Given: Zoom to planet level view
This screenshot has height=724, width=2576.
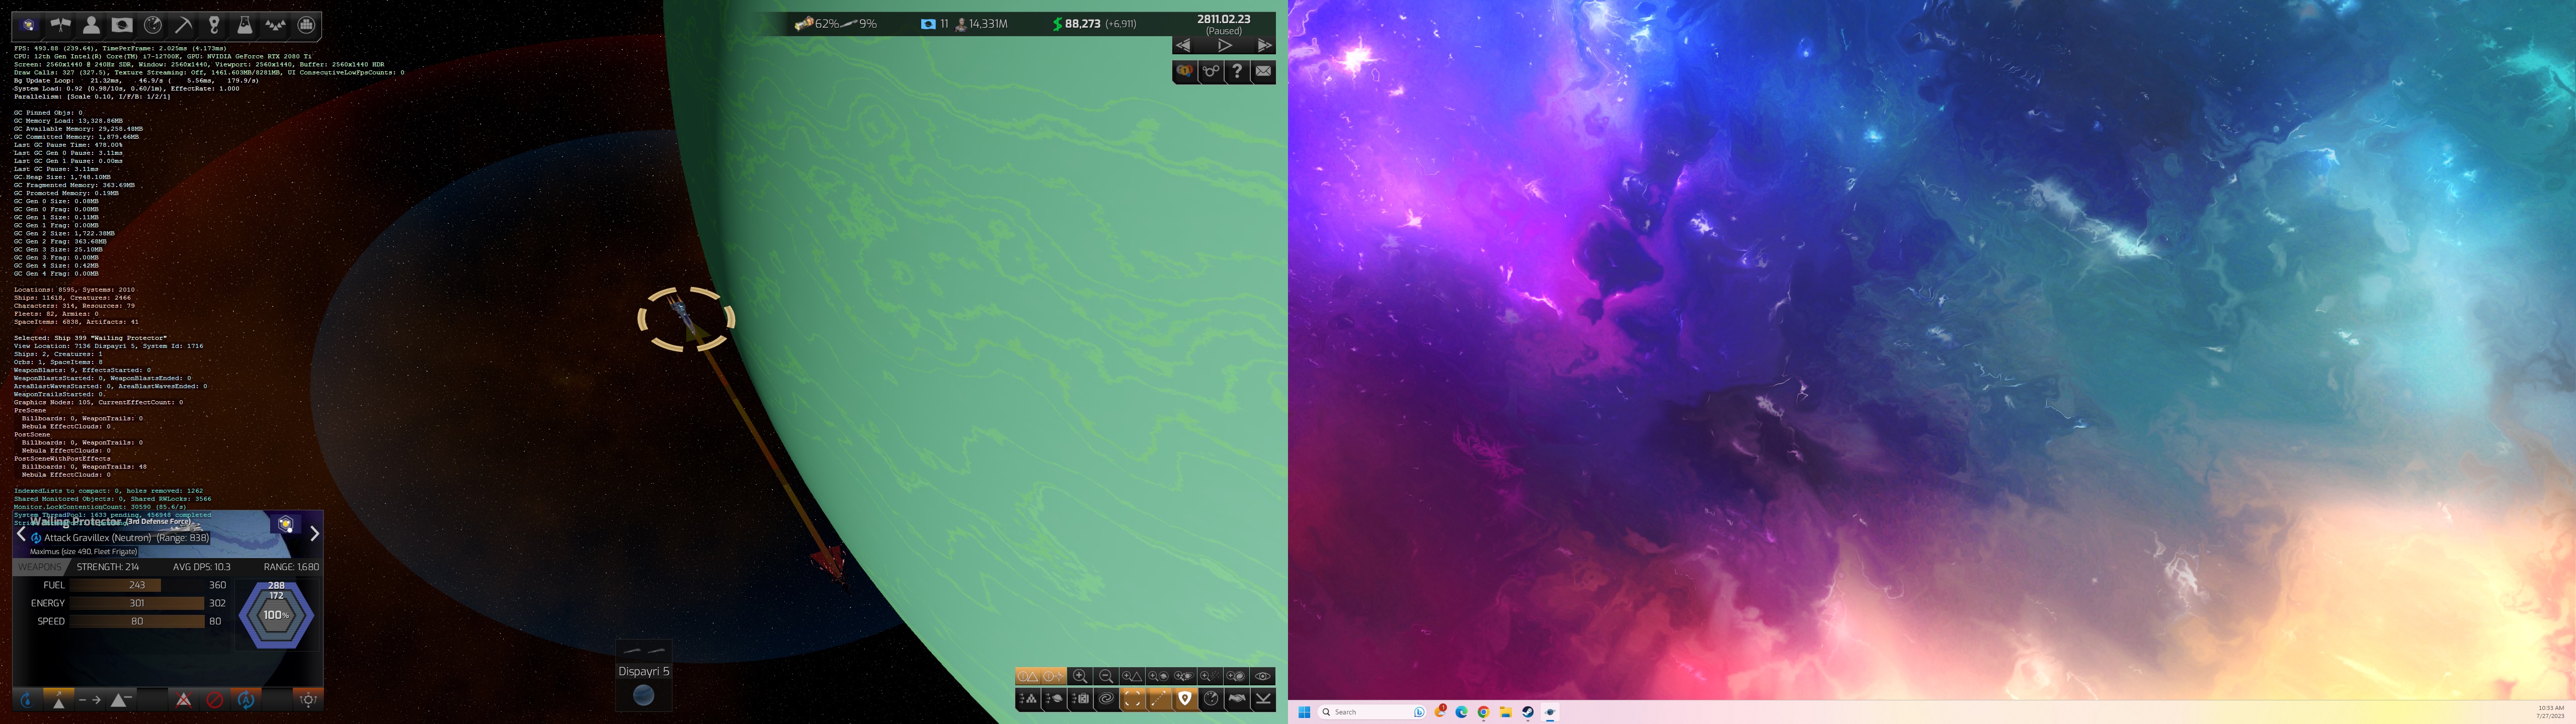Looking at the screenshot, I should coord(1158,676).
